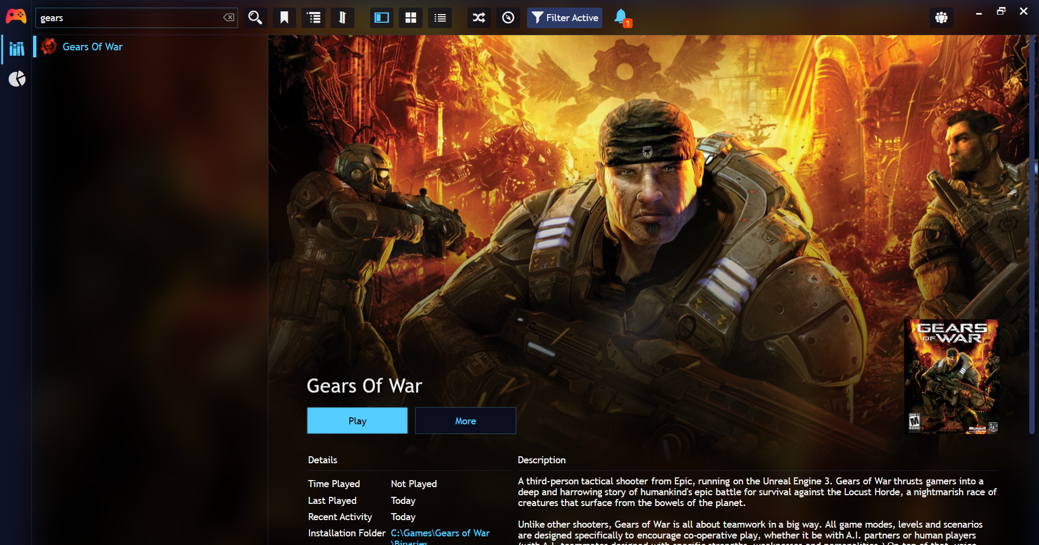Restore down the Playnite window
The image size is (1039, 545).
click(x=1001, y=11)
